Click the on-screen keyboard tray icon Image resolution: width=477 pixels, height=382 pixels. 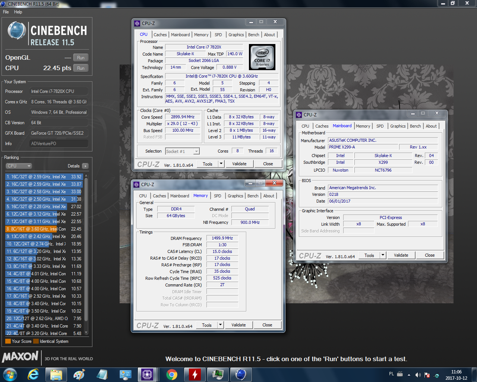click(400, 374)
